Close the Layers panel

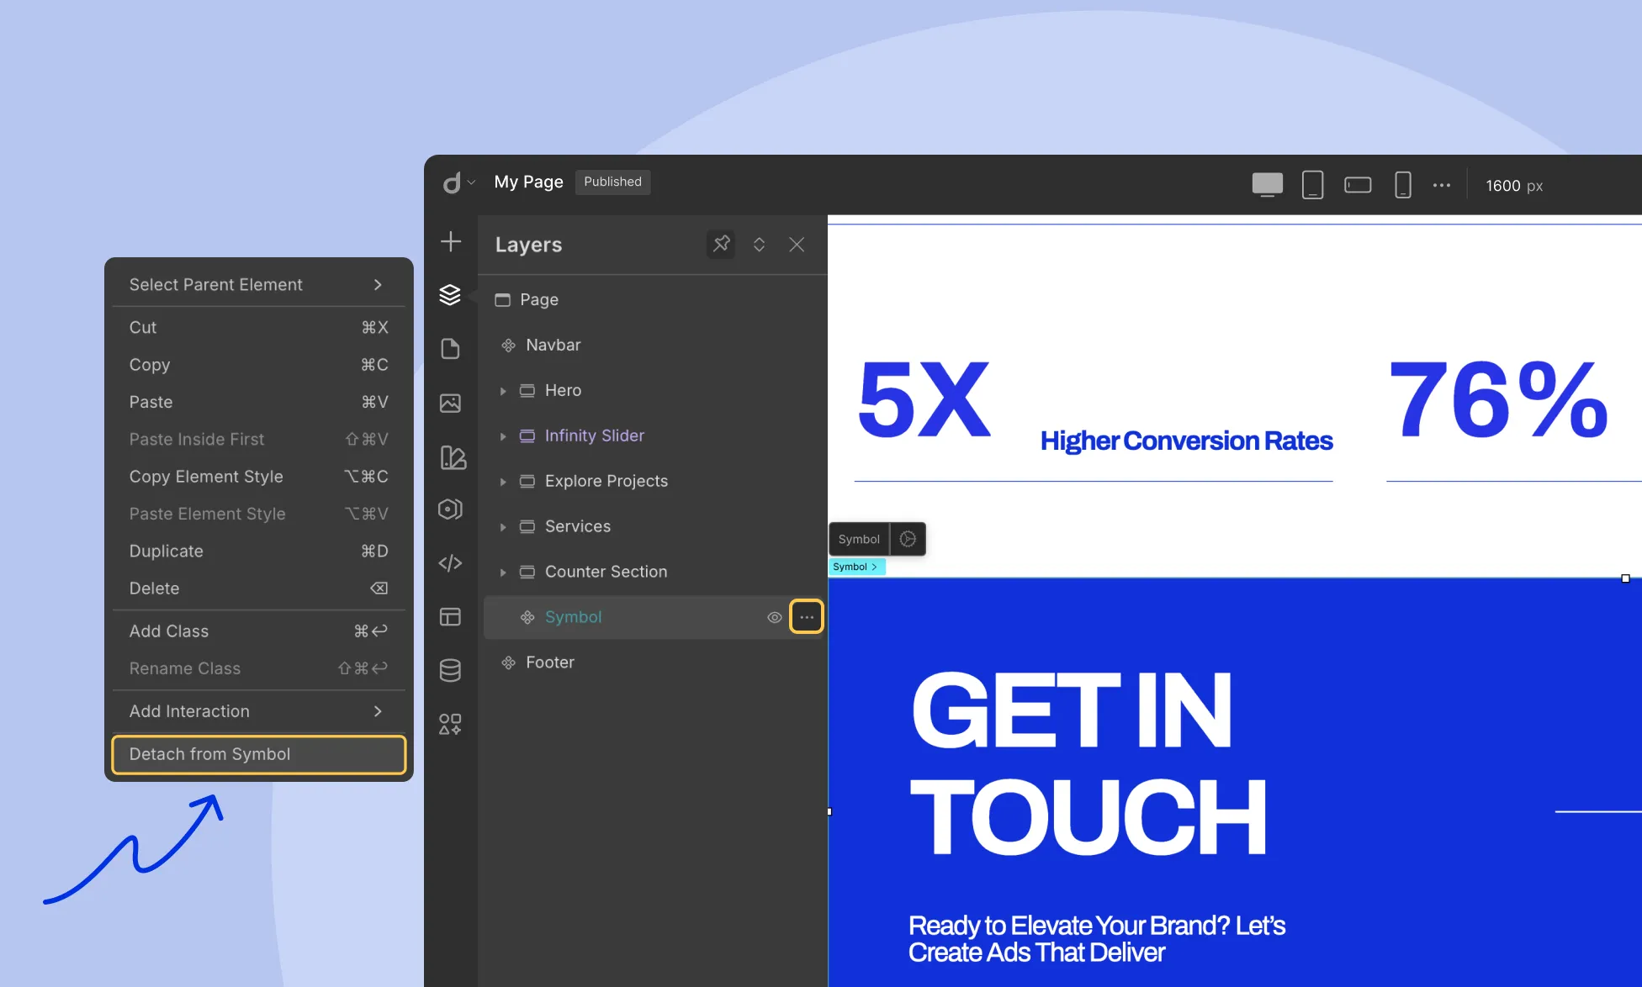pyautogui.click(x=797, y=245)
